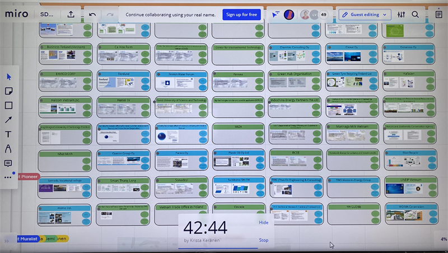Image resolution: width=448 pixels, height=253 pixels.
Task: Toggle hide collaborators' cursors icon
Action: click(x=276, y=15)
